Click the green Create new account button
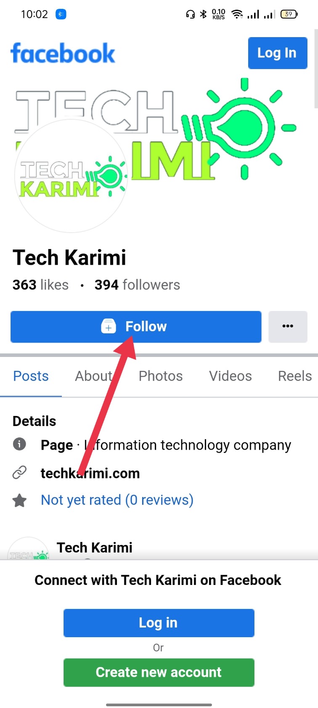The height and width of the screenshot is (708, 318). [x=159, y=672]
